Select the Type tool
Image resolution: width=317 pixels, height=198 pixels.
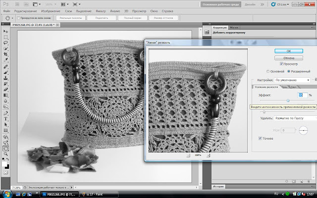5,119
